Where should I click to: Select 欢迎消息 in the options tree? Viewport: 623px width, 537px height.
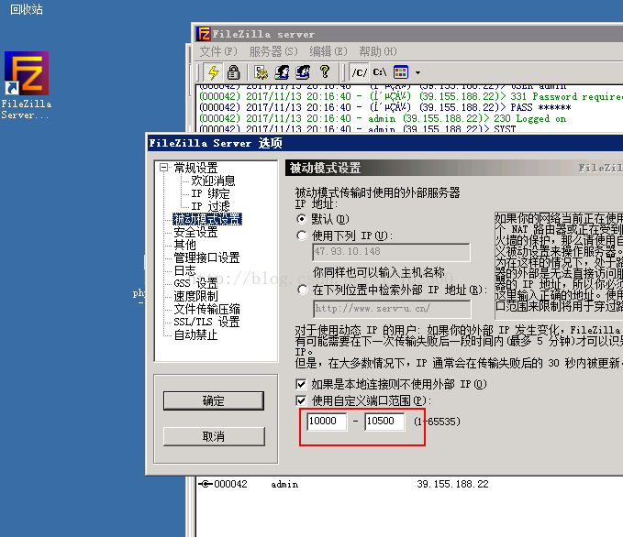coord(213,181)
